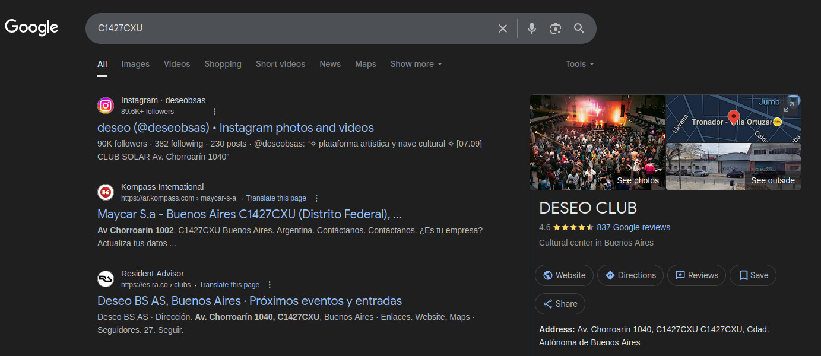Submit search with the magnifying glass icon
Image resolution: width=821 pixels, height=356 pixels.
[579, 28]
